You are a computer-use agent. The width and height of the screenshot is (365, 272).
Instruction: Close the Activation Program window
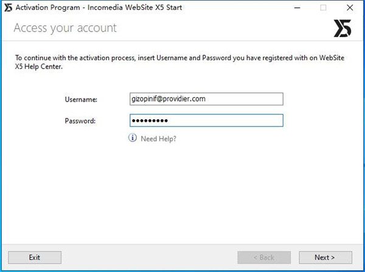click(350, 7)
